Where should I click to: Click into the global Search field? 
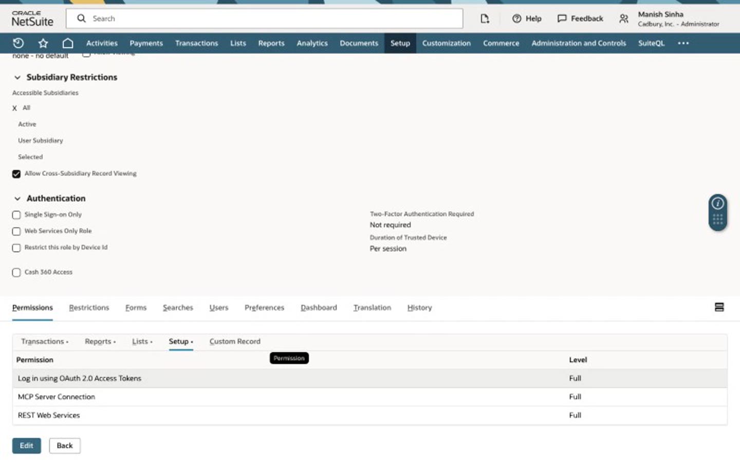[264, 18]
